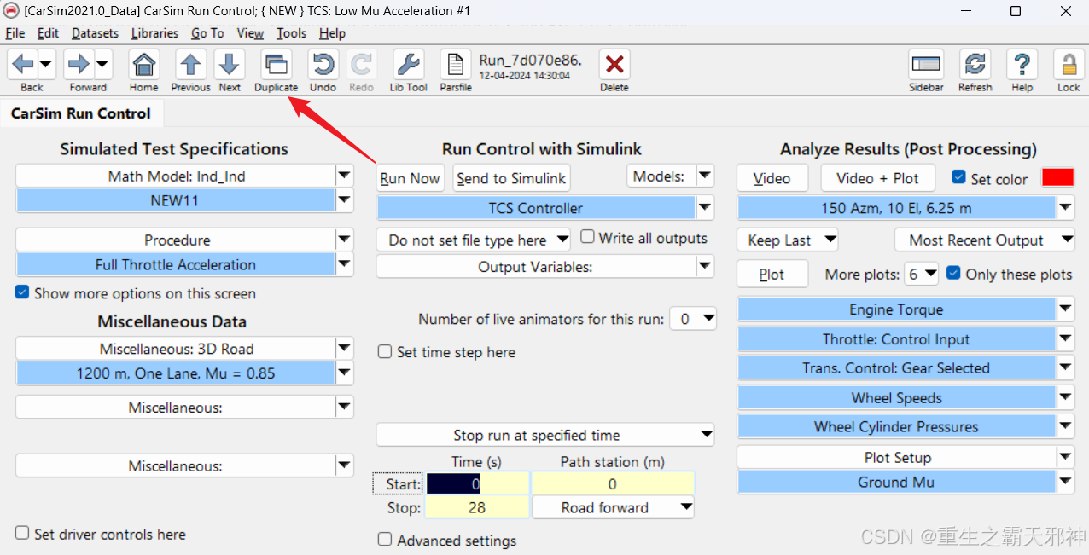
Task: Click the Lock padlock icon
Action: 1069,64
